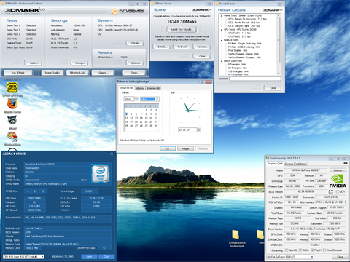Click the Futuremark logo in 3DMark05

[x=128, y=11]
